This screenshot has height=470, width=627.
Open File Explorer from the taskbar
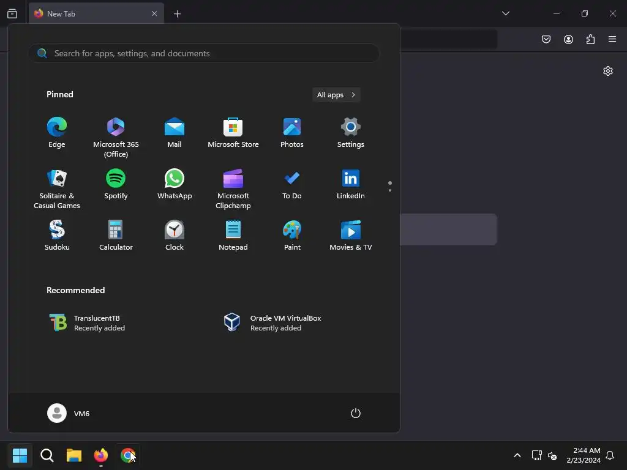pyautogui.click(x=74, y=455)
